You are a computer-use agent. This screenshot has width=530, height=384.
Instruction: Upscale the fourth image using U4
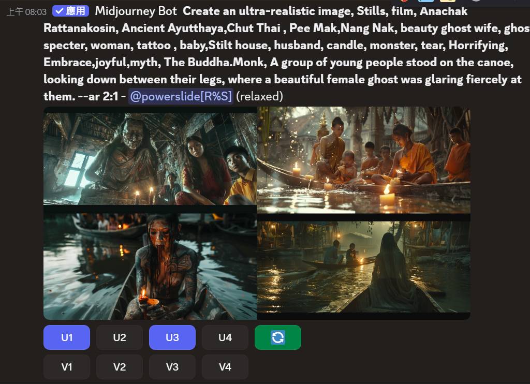click(225, 337)
